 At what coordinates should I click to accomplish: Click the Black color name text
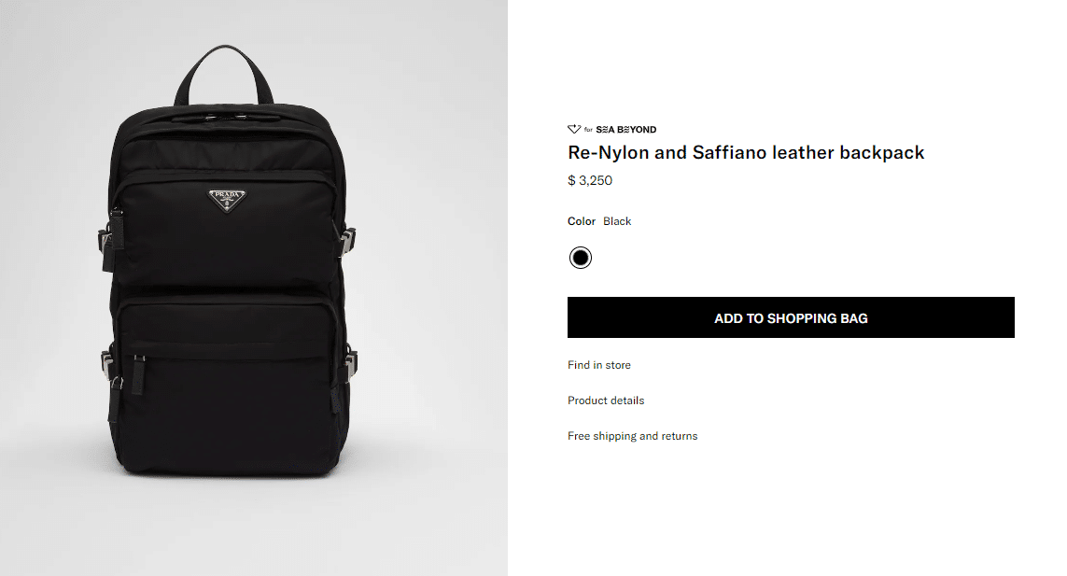tap(617, 221)
